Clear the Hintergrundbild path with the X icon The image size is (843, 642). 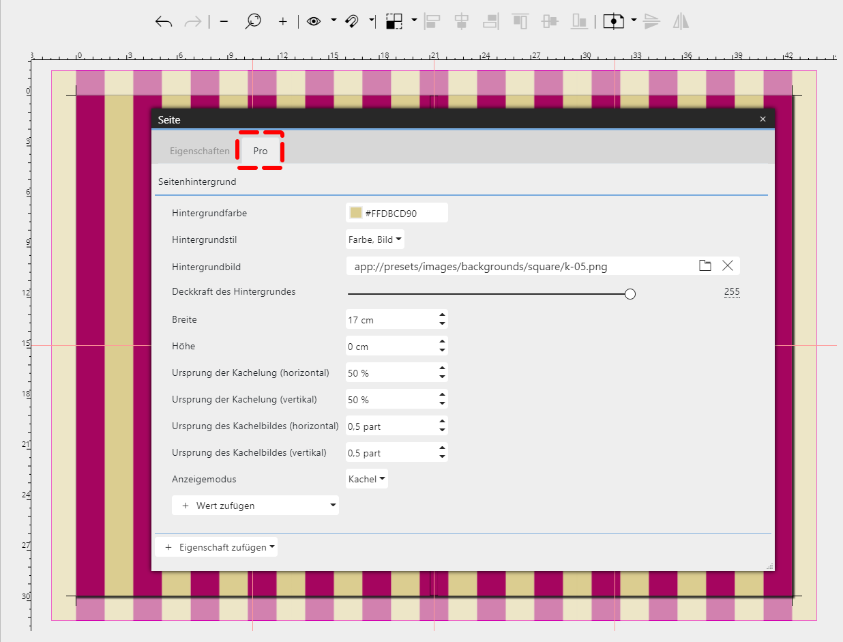pyautogui.click(x=728, y=266)
